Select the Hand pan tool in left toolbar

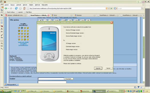coord(2,13)
